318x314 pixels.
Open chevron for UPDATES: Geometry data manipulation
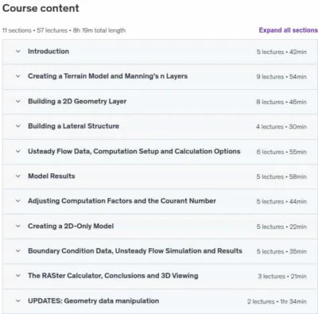pos(18,301)
